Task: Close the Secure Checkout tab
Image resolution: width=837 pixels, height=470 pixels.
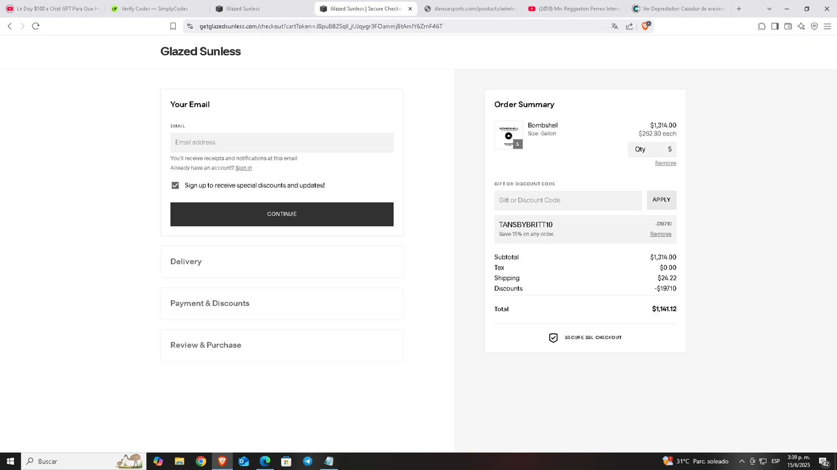Action: (410, 9)
